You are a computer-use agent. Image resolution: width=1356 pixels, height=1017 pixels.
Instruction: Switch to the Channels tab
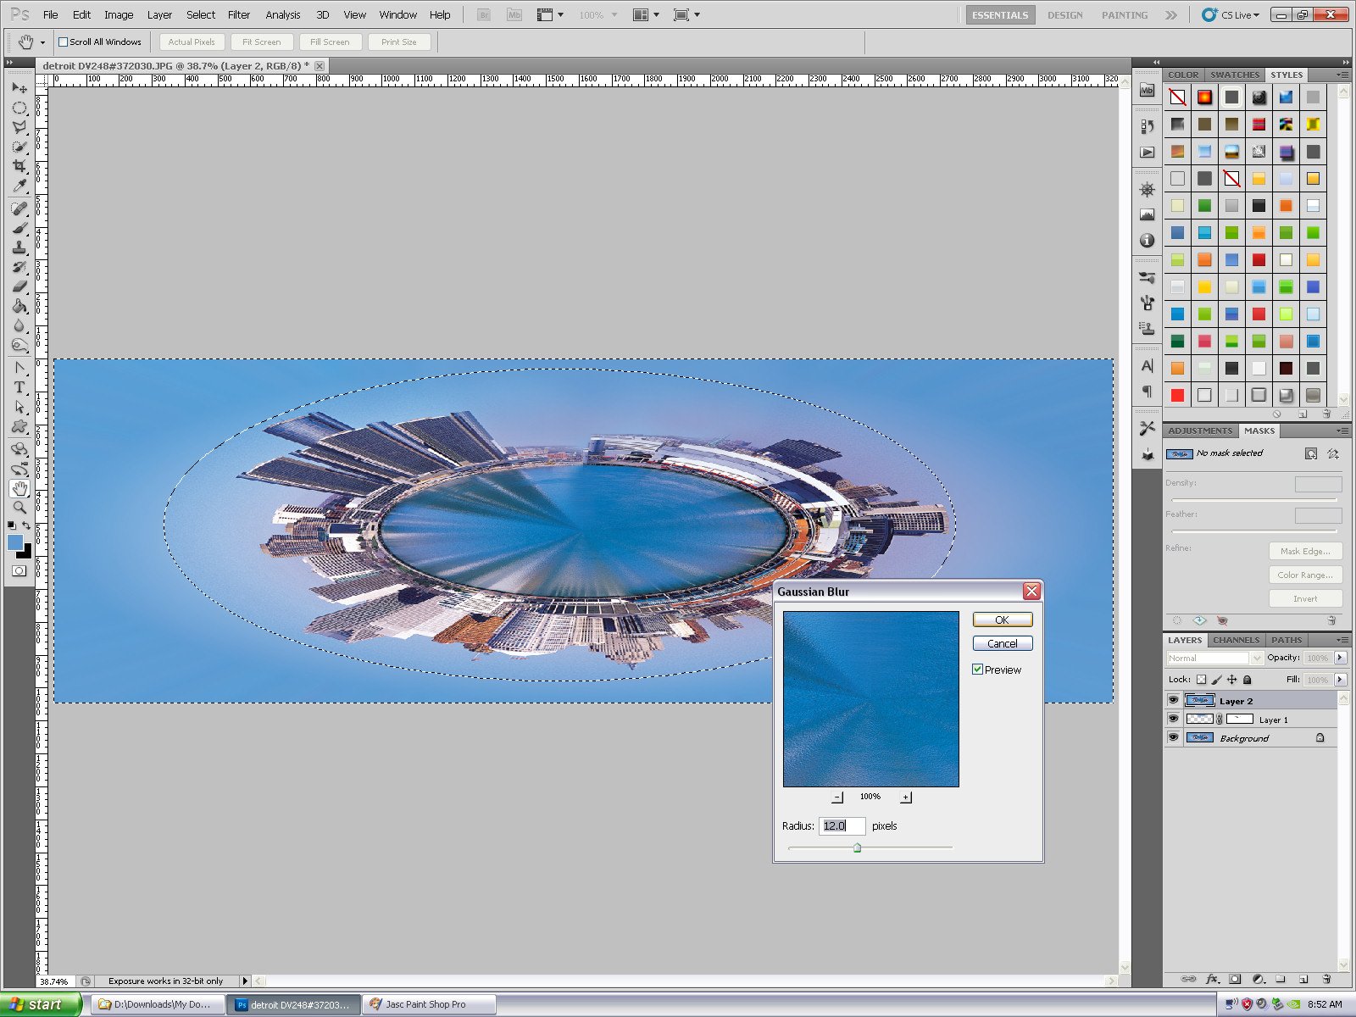pos(1236,640)
